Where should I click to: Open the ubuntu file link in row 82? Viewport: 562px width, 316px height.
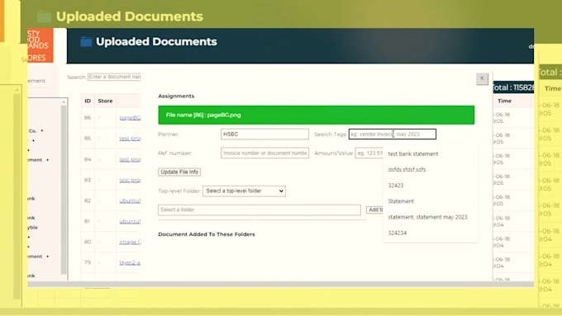[130, 200]
